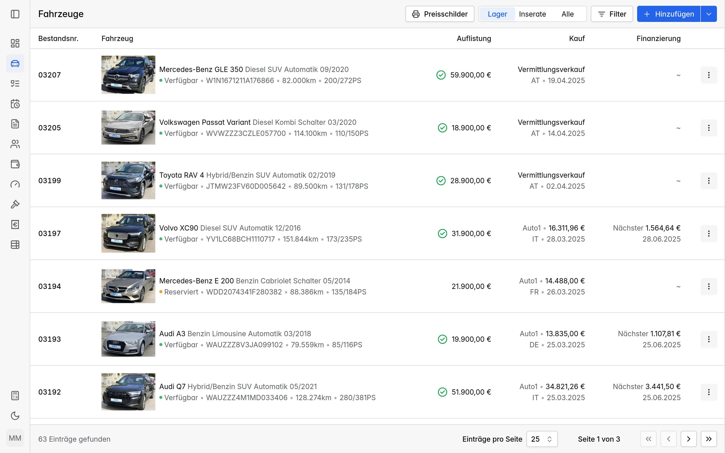Click the Mercedes-Benz GLE 350 thumbnail
Screen dimensions: 725x453
coord(128,75)
